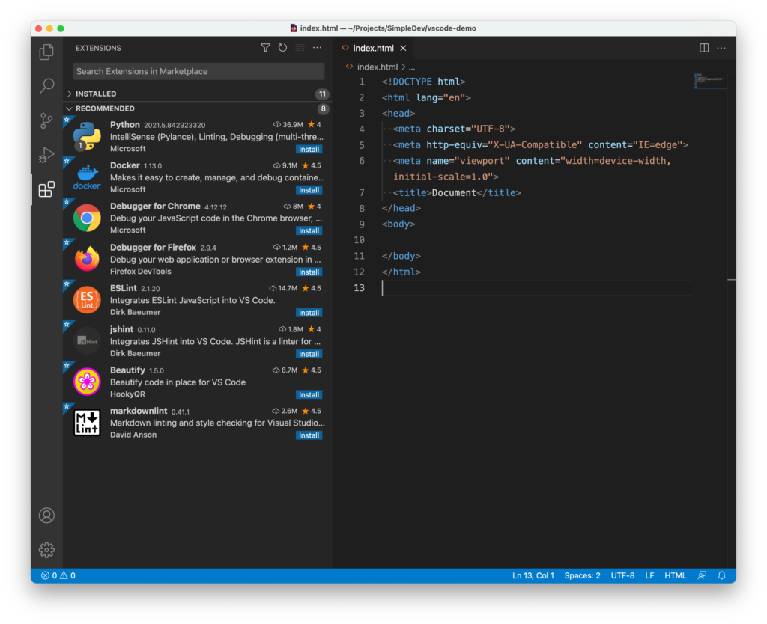Select the Beautify extension icon
Image resolution: width=767 pixels, height=624 pixels.
click(x=87, y=382)
